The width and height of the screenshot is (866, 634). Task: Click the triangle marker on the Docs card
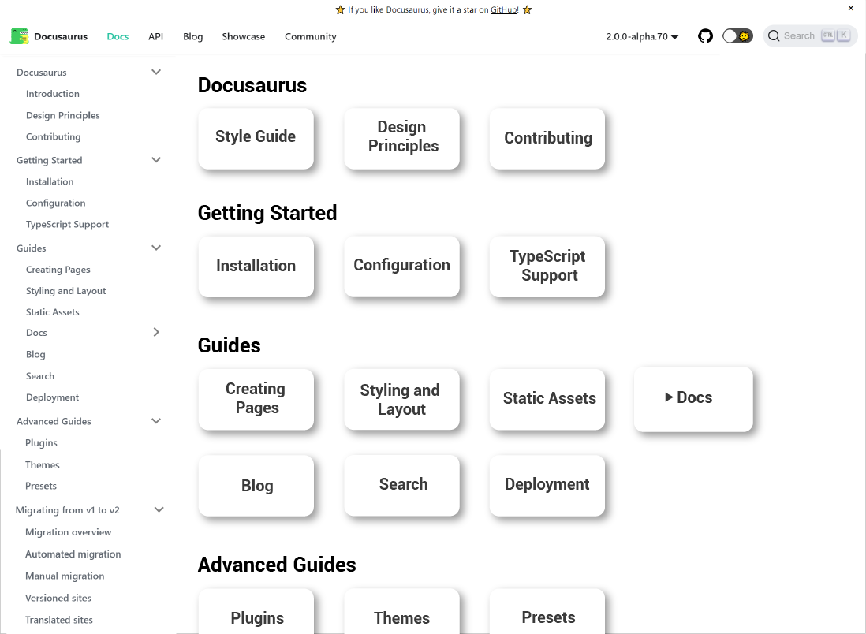coord(670,397)
